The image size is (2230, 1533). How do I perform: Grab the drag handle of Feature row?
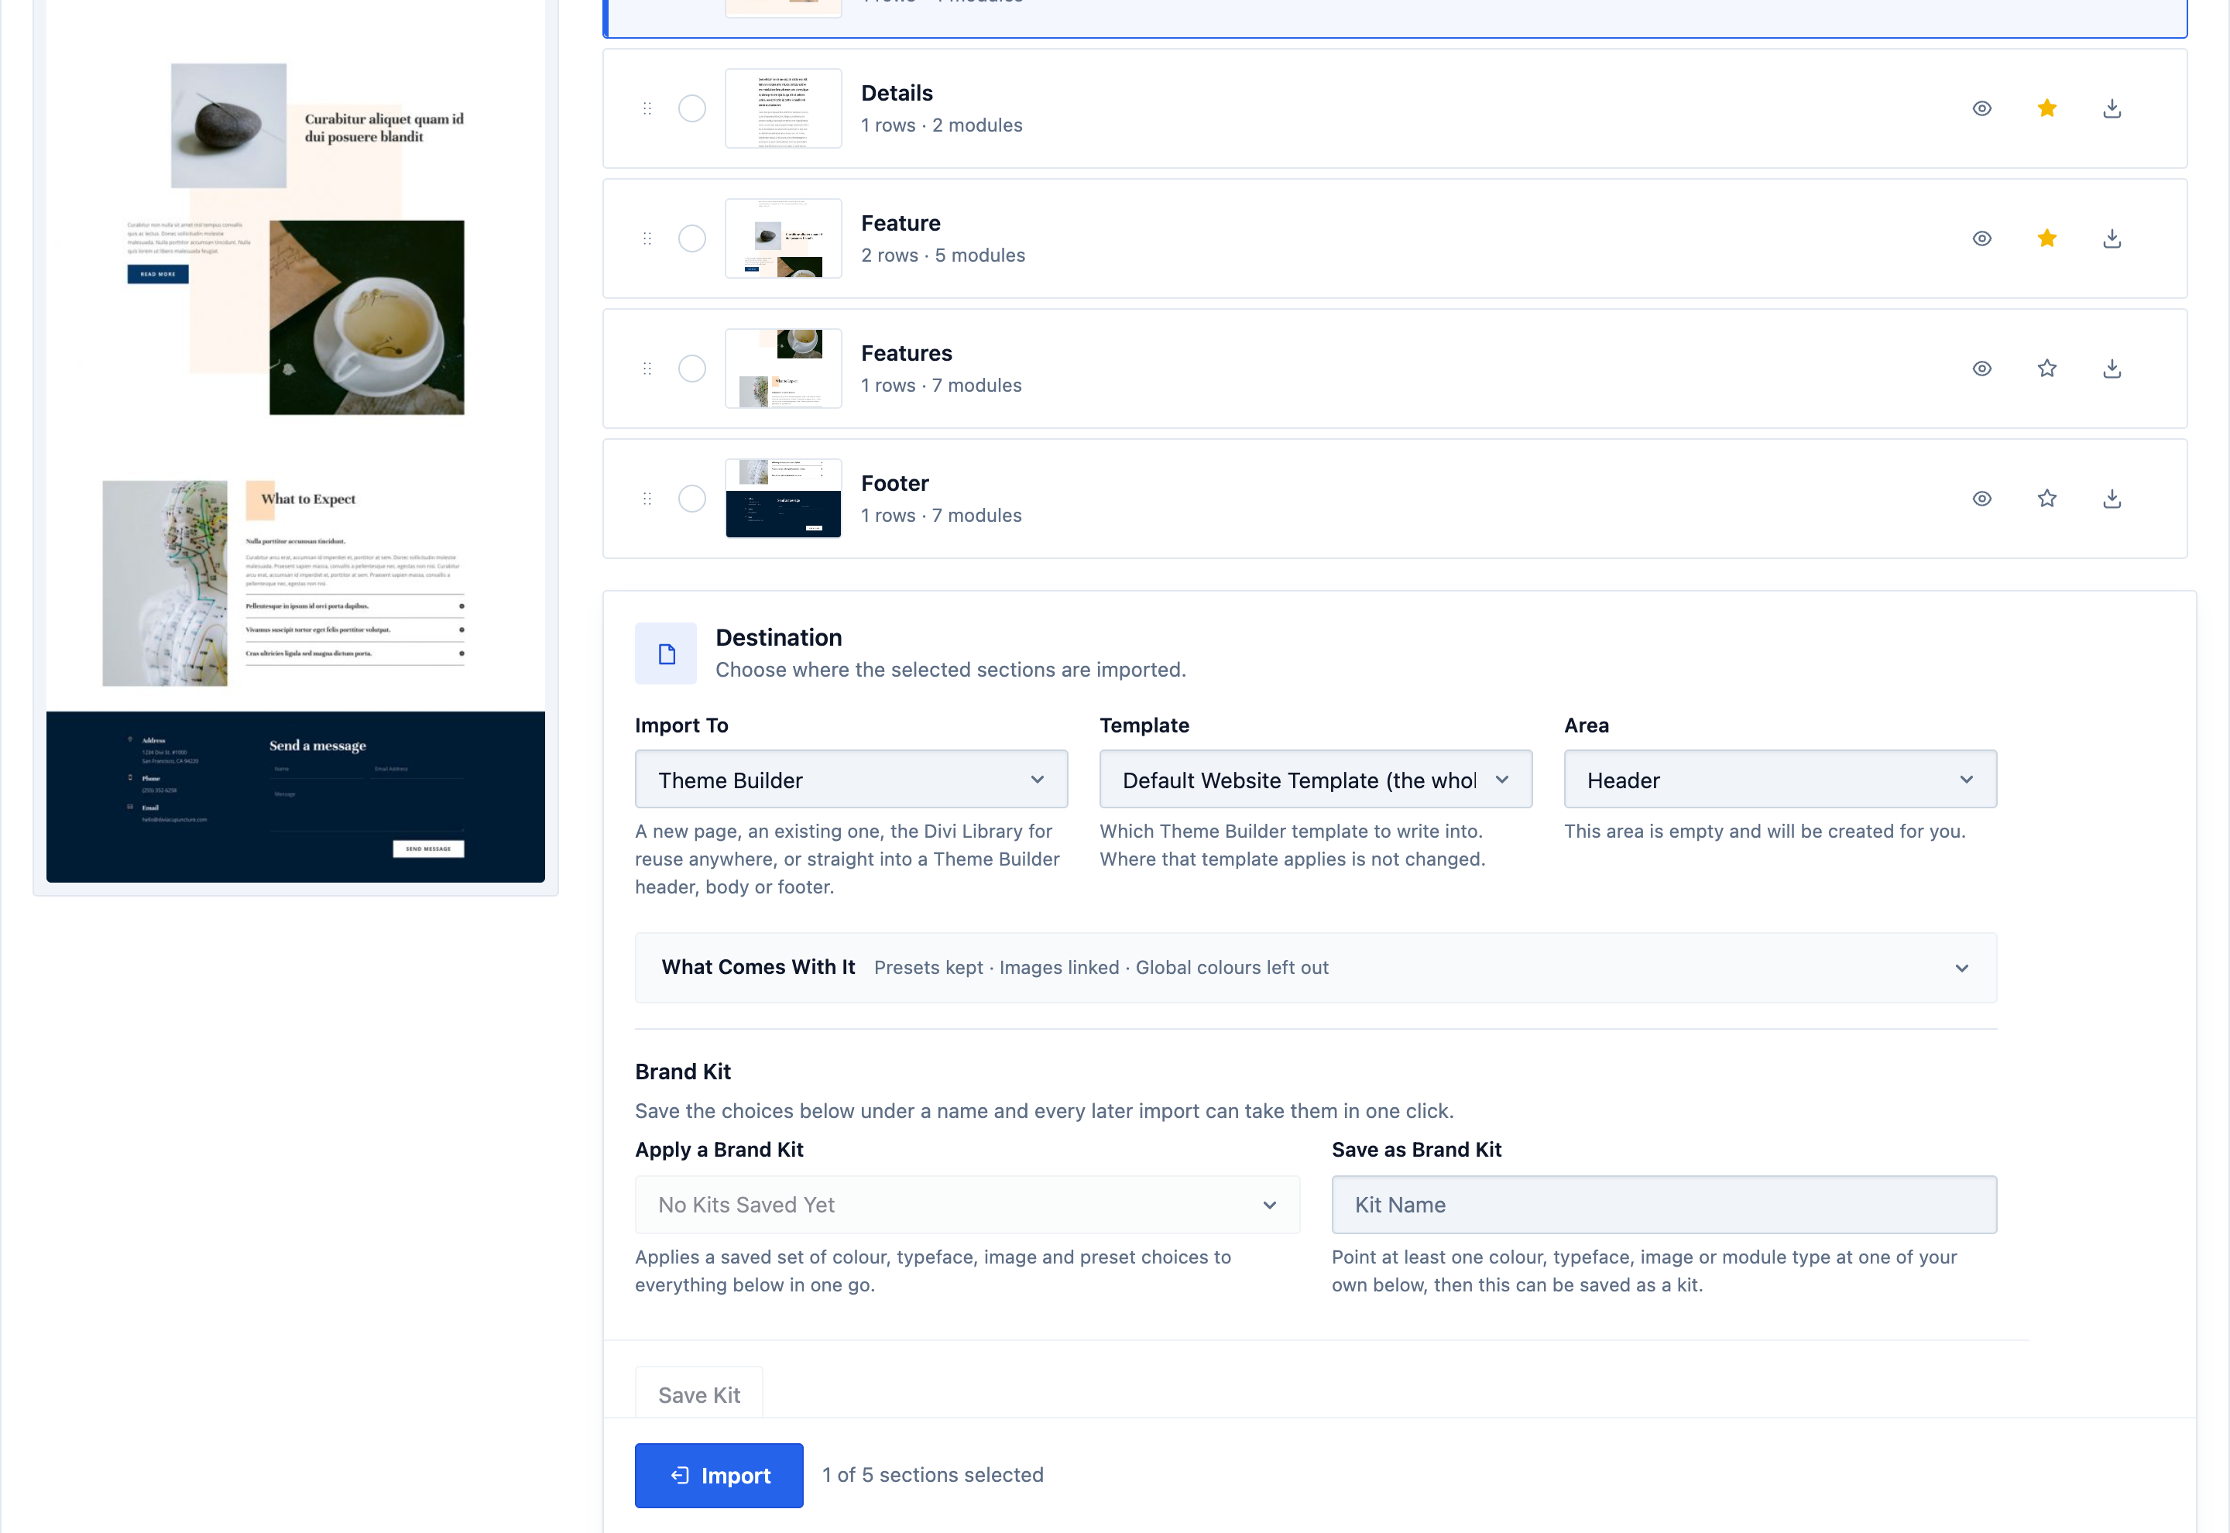[x=647, y=238]
